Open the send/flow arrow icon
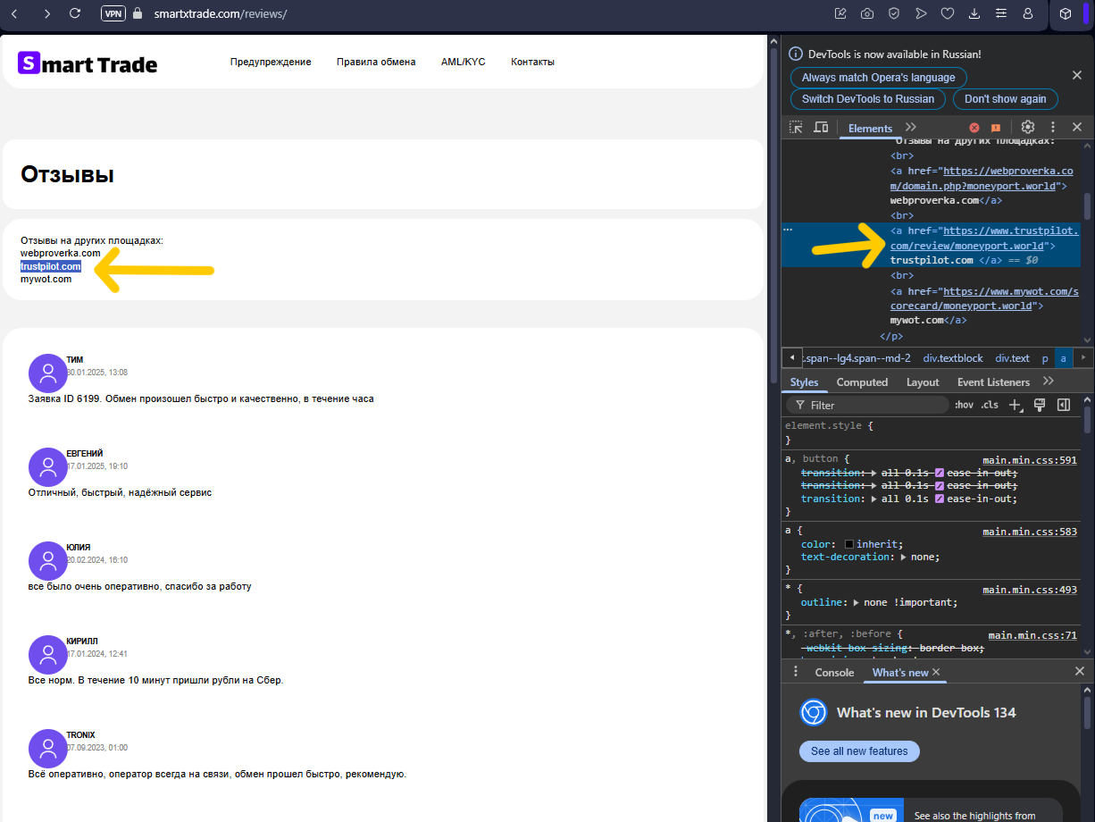Image resolution: width=1095 pixels, height=822 pixels. coord(921,13)
